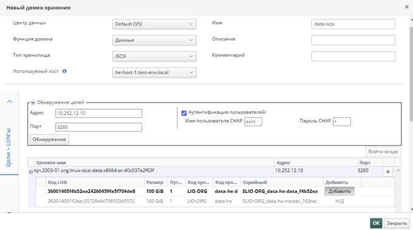Click the Имя input field
The width and height of the screenshot is (413, 230).
[353, 24]
